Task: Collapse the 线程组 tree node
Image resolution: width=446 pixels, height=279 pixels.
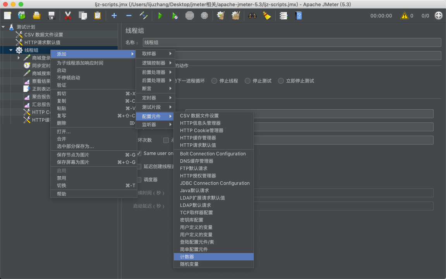Action: click(x=11, y=50)
